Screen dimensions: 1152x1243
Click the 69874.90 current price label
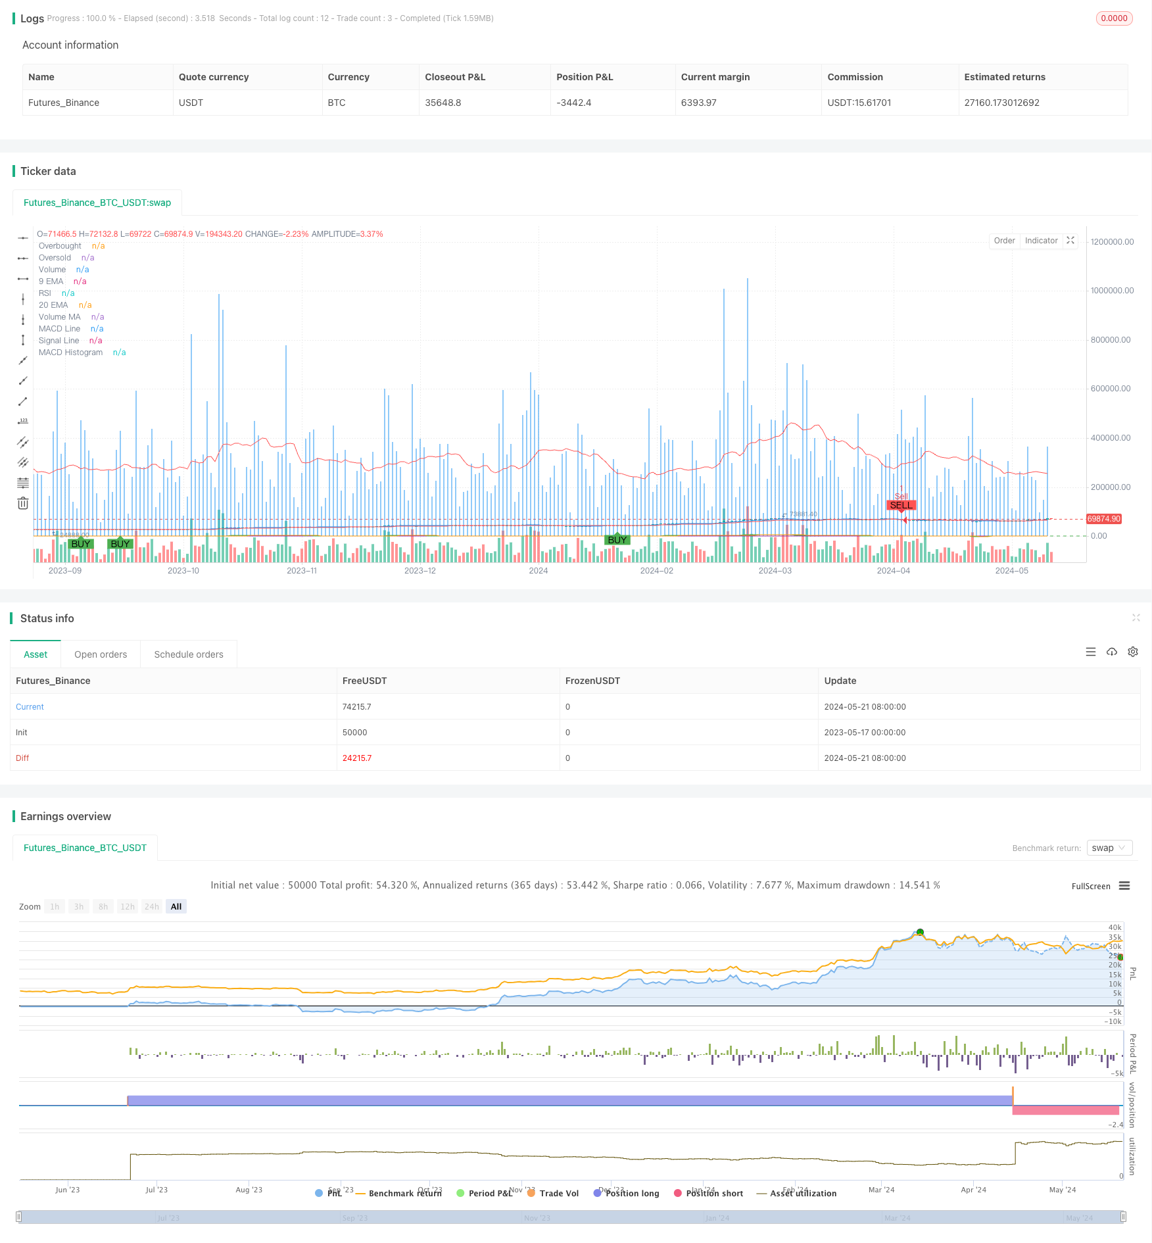1104,519
